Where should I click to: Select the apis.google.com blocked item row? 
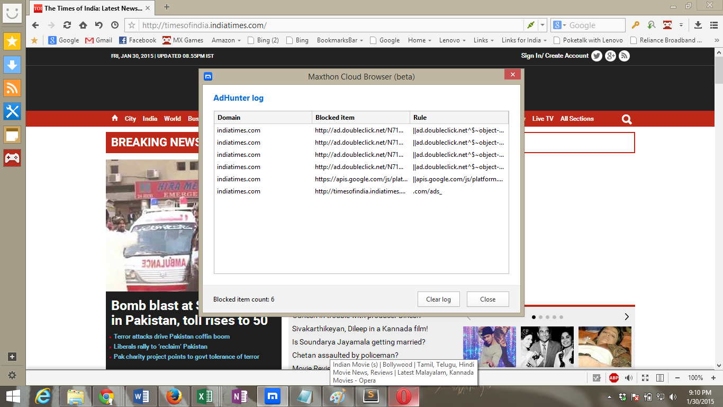[361, 179]
